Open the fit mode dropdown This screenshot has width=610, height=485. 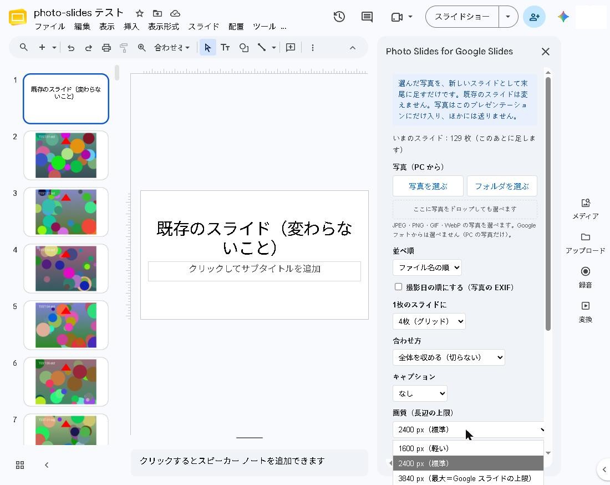(x=449, y=357)
